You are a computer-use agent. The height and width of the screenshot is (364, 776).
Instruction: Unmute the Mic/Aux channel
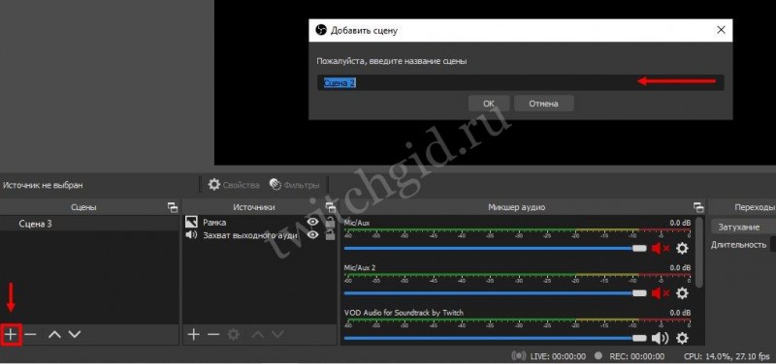tap(661, 248)
